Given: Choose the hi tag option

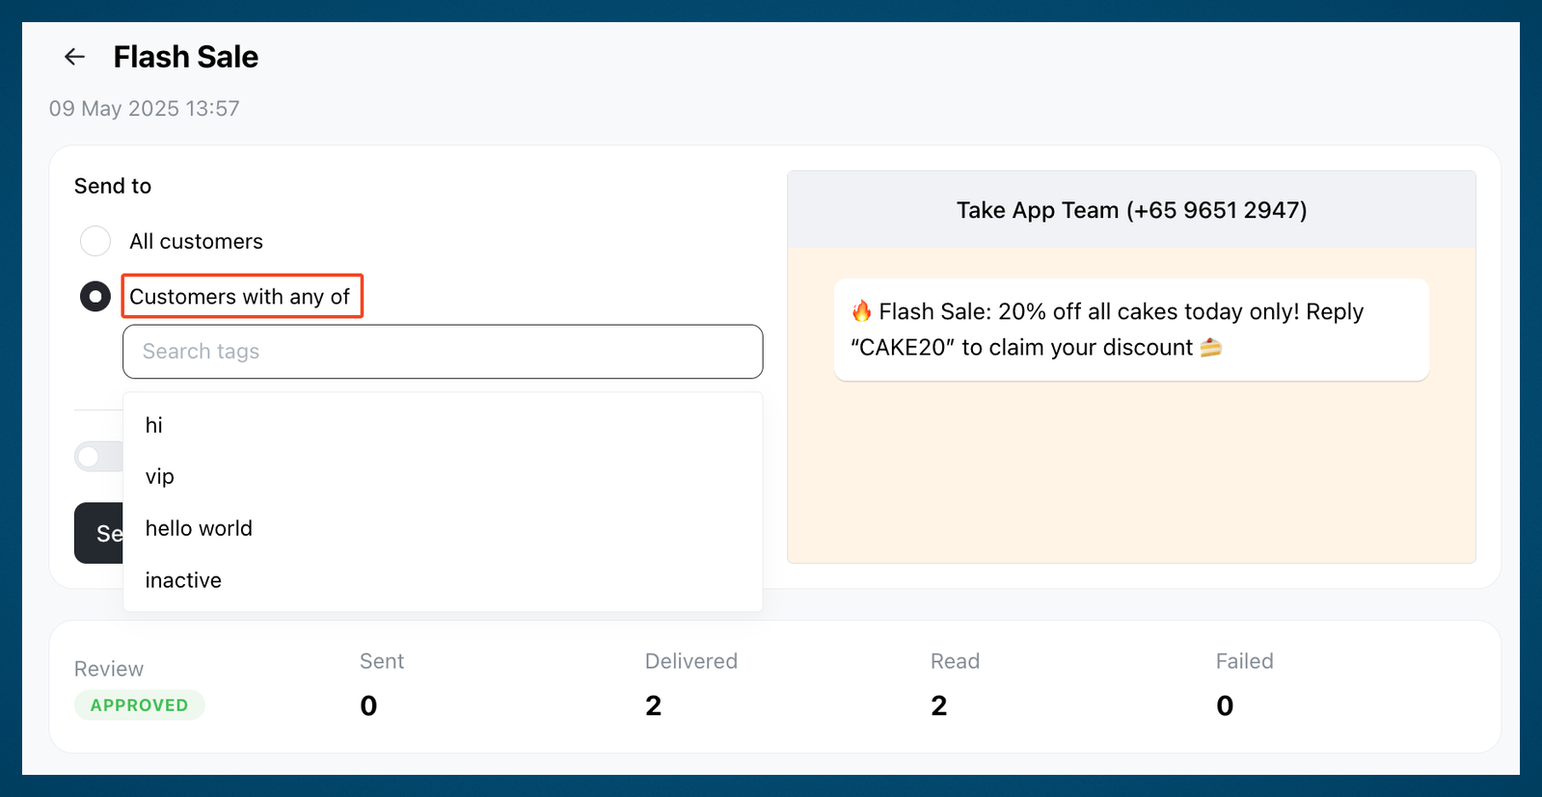Looking at the screenshot, I should tap(443, 425).
